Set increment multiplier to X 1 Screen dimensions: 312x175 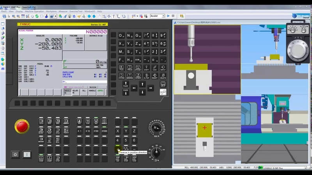tap(80, 131)
